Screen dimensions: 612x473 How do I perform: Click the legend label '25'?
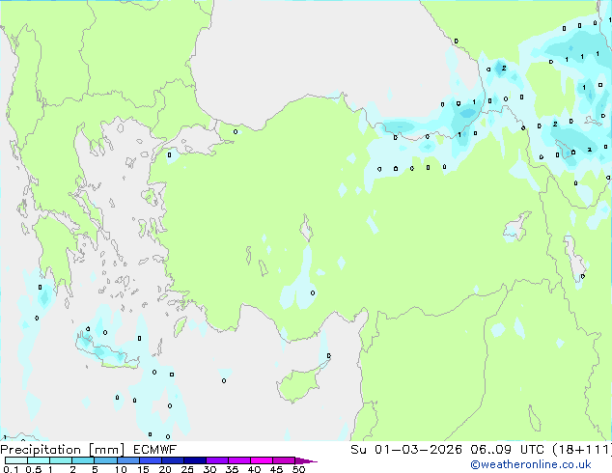click(x=187, y=469)
